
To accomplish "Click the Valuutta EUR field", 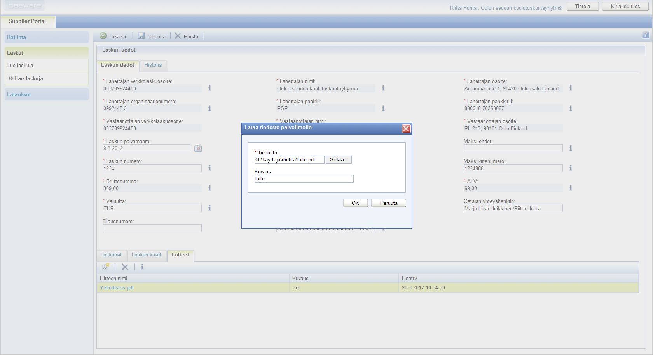I will point(152,208).
